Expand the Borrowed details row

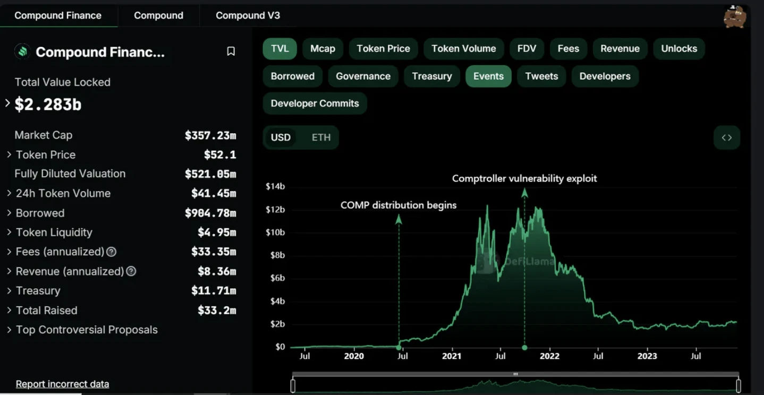(x=9, y=213)
